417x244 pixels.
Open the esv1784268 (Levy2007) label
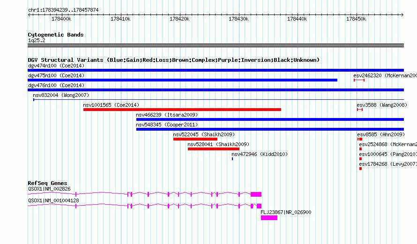pos(388,164)
